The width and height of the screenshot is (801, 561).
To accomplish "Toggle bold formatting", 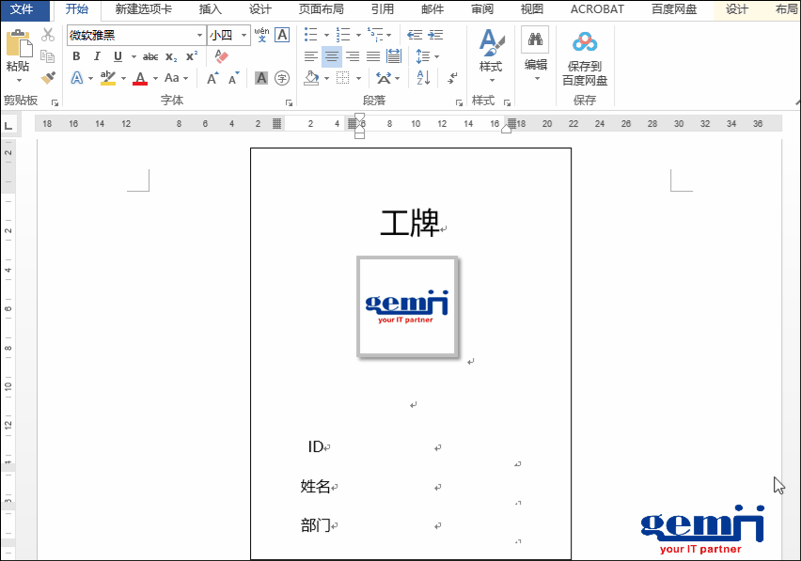I will coord(77,56).
